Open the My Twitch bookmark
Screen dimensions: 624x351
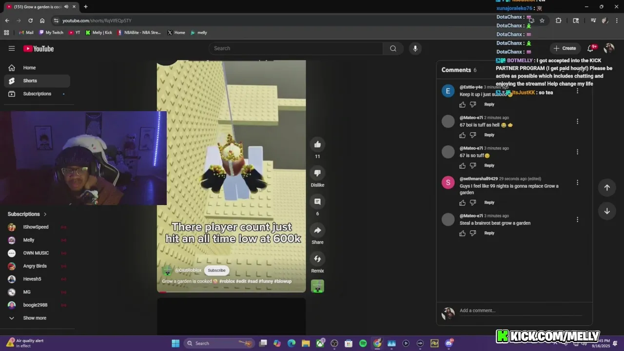(x=51, y=33)
